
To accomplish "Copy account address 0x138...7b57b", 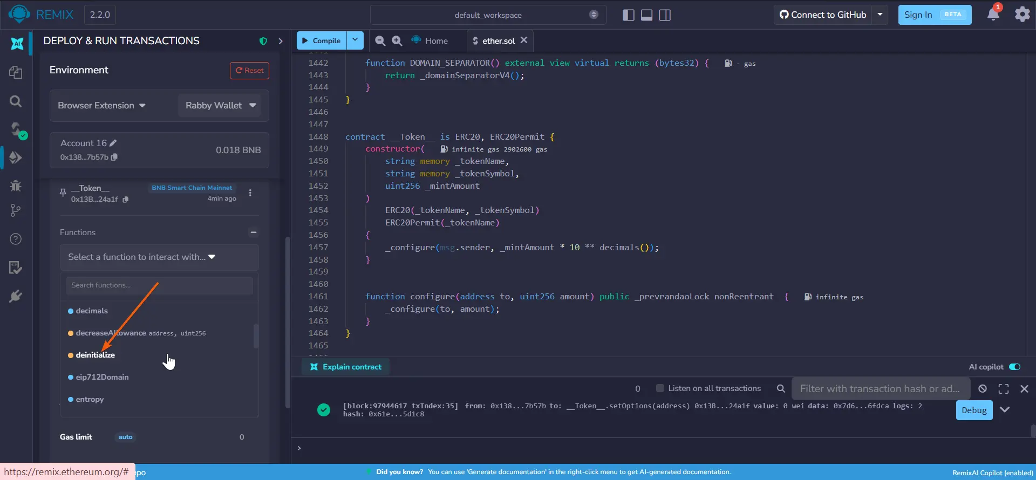I will (114, 157).
